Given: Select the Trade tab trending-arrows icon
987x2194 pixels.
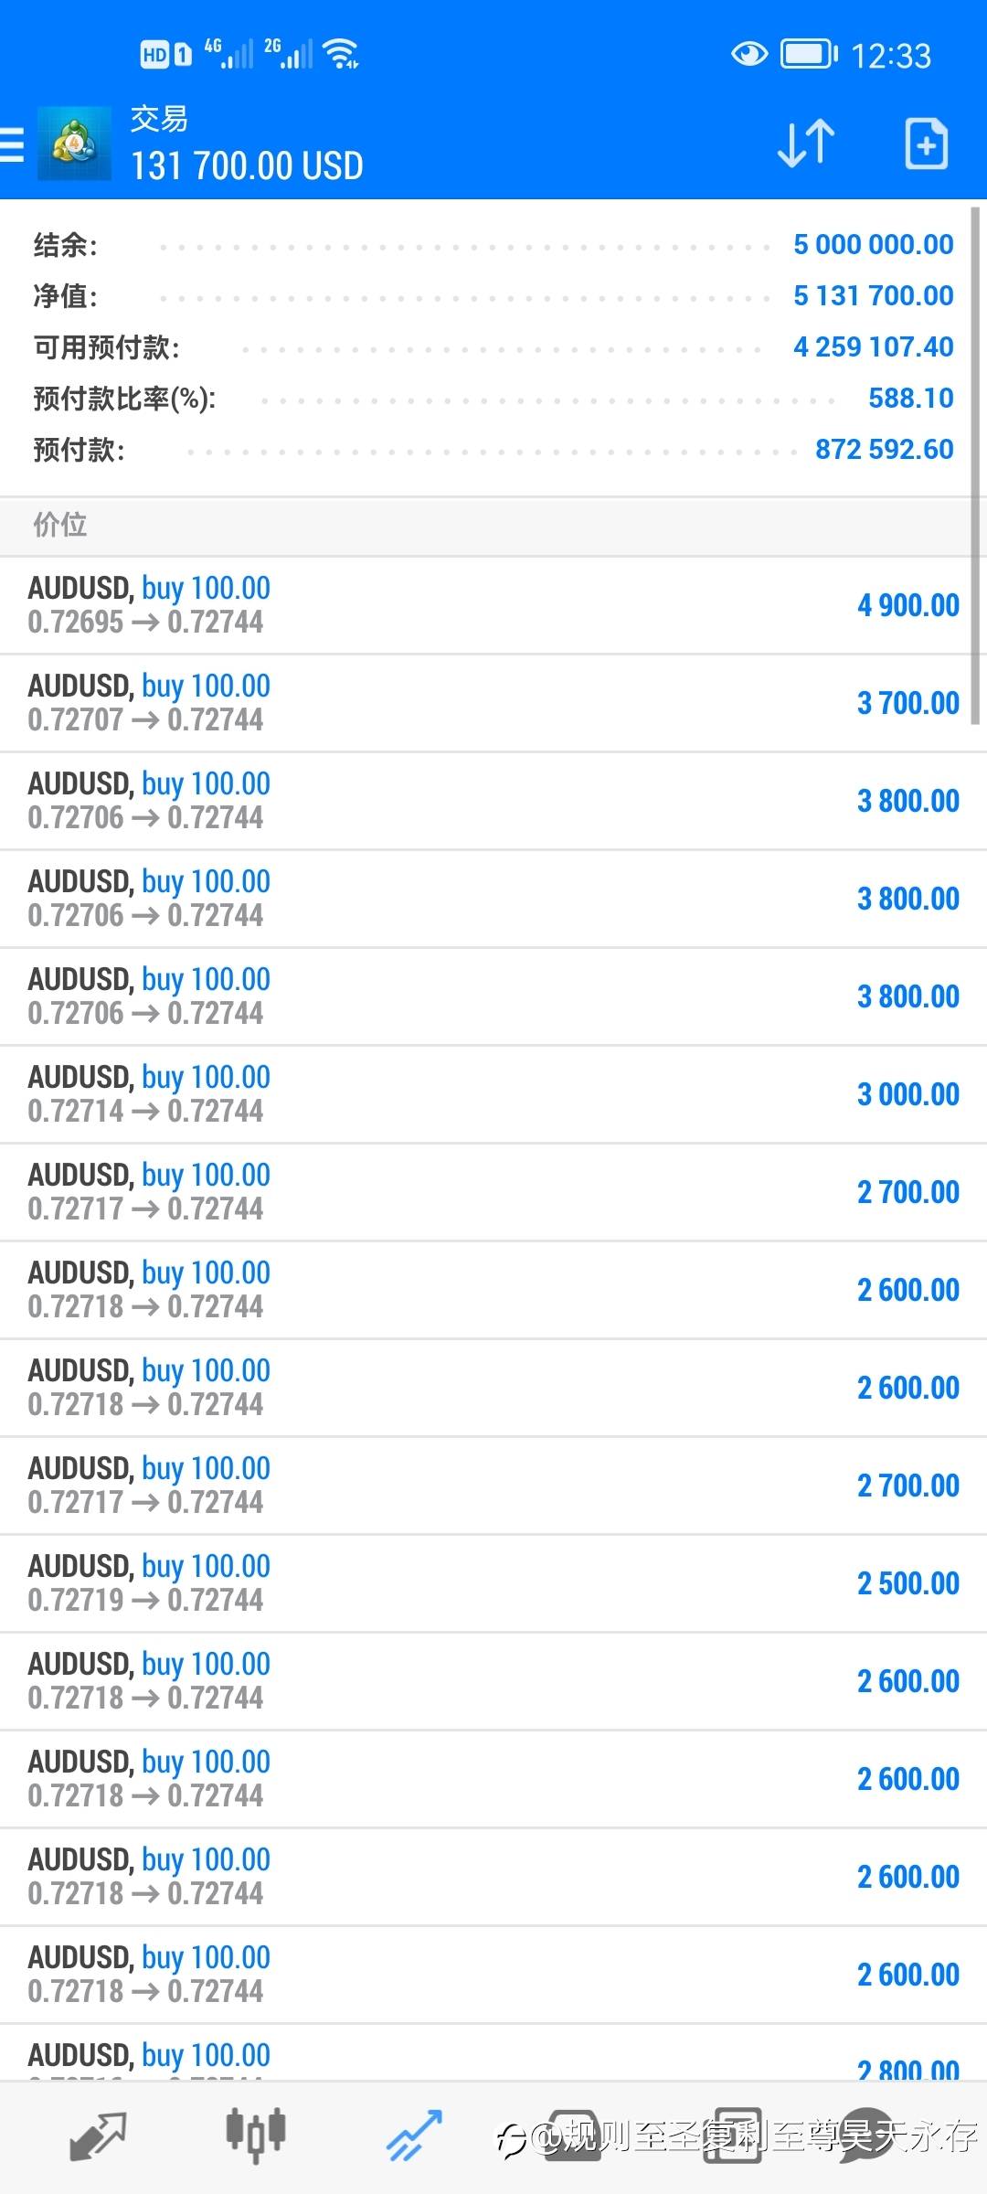Looking at the screenshot, I should [415, 2136].
